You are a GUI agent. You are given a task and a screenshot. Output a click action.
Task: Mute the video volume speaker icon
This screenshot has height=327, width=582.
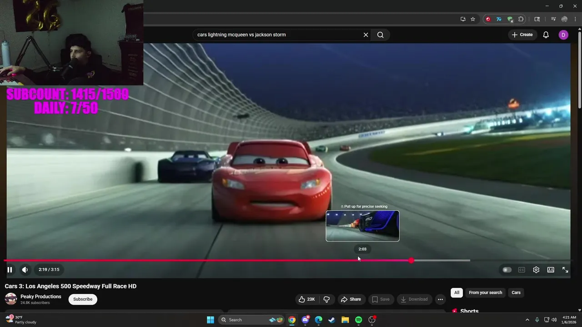click(25, 270)
